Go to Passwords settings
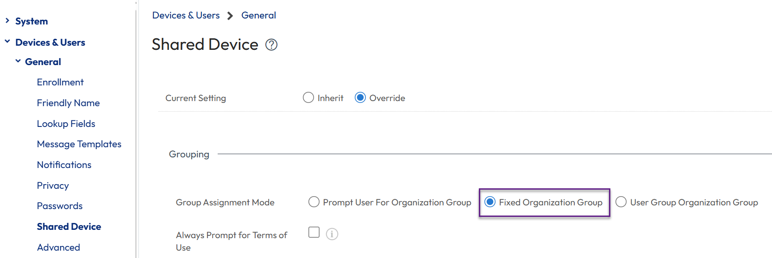This screenshot has width=772, height=258. [x=60, y=206]
